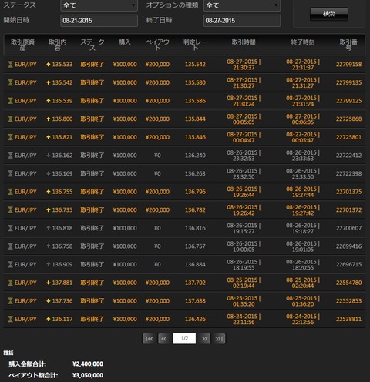370x382 pixels.
Task: Click the 取引番号 column header
Action: (x=348, y=45)
